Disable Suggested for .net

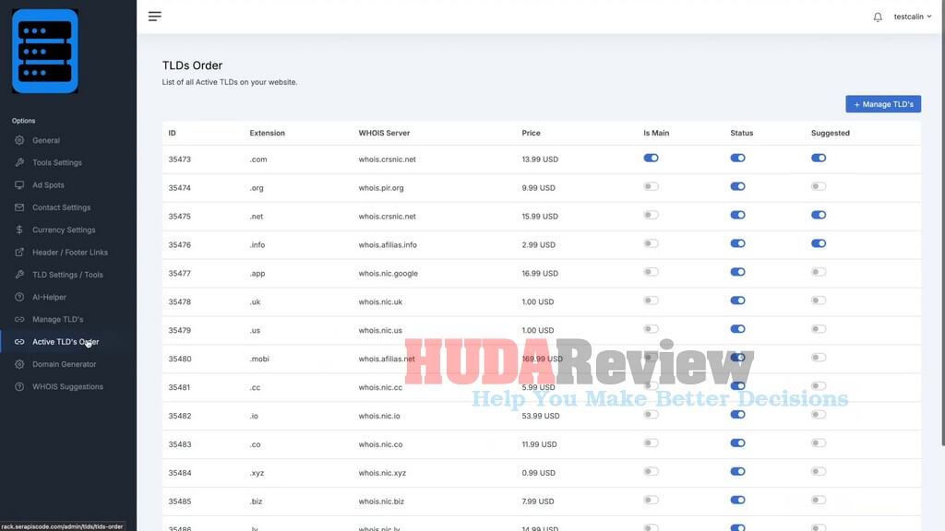[819, 215]
